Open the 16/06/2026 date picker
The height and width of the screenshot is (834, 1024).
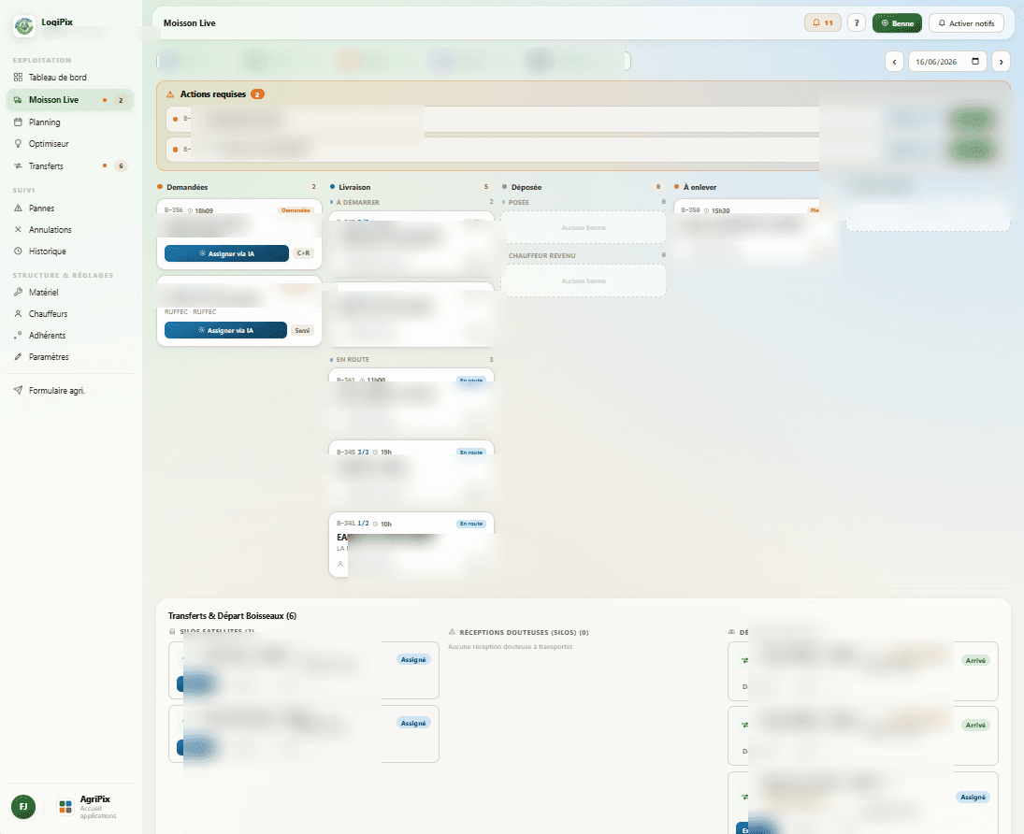(x=947, y=62)
